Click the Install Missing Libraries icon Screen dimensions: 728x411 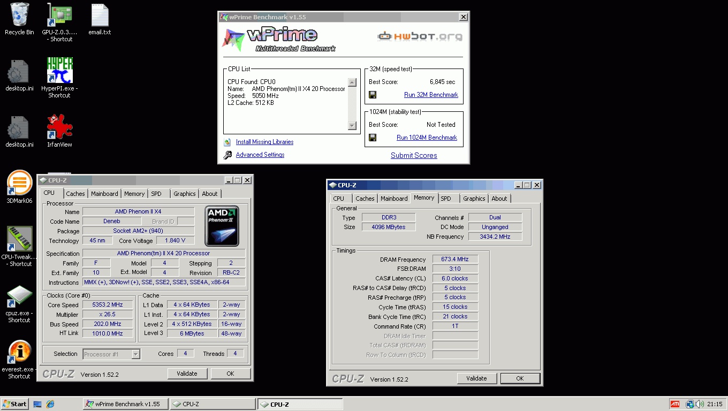228,142
